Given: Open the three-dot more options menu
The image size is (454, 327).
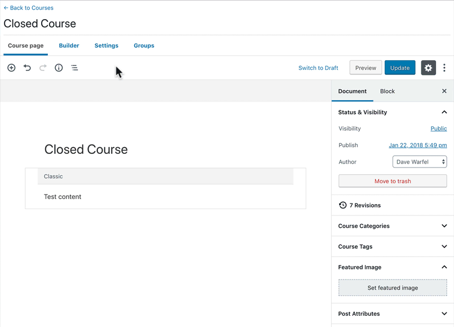Looking at the screenshot, I should coord(444,68).
